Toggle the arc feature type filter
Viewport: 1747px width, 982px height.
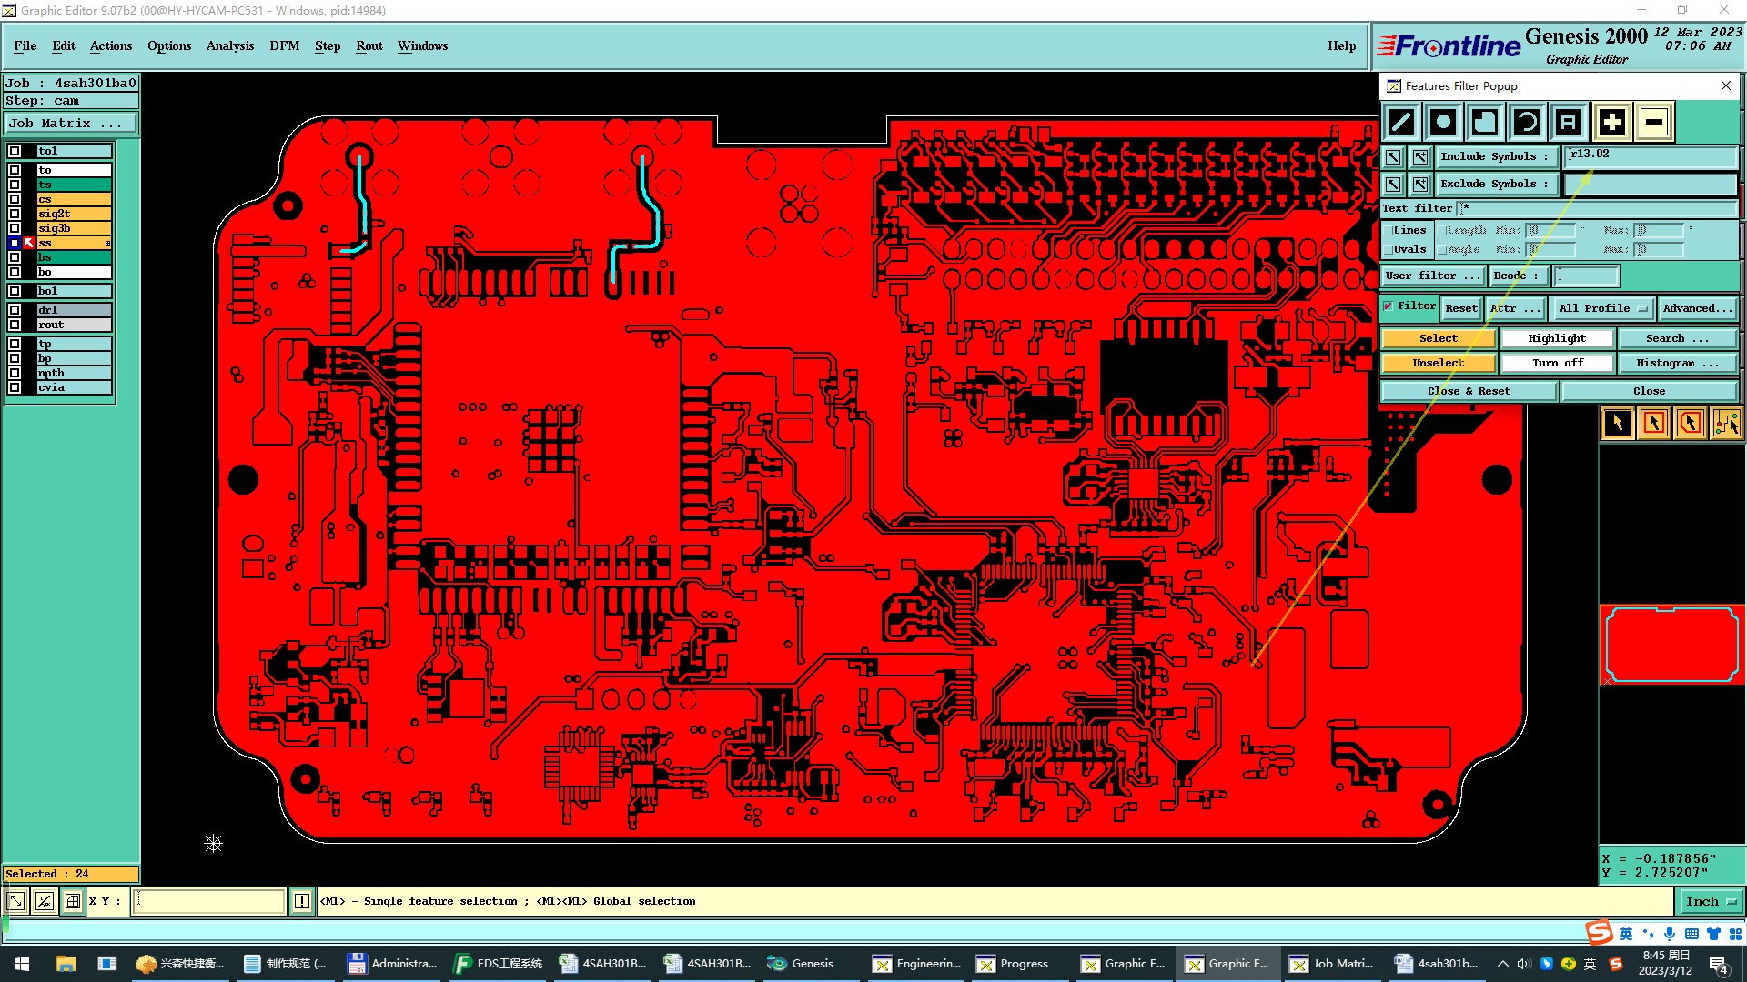click(1527, 122)
